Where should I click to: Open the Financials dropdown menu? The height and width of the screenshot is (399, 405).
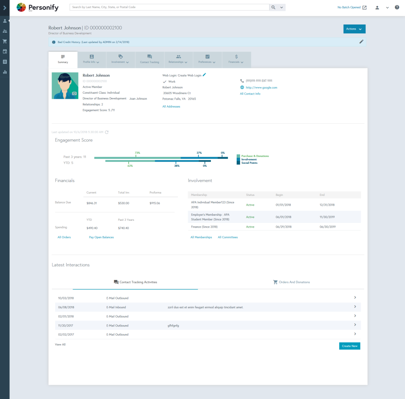tap(236, 60)
